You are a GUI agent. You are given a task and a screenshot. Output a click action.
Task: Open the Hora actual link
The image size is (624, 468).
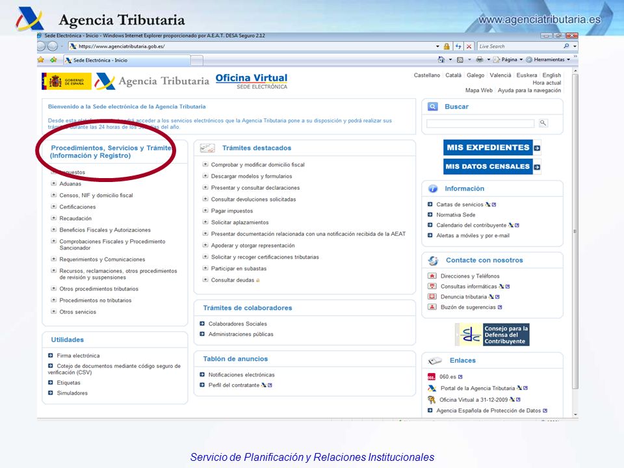pyautogui.click(x=547, y=83)
